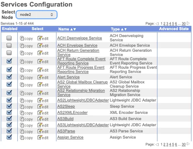Viewport: 193px width, 149px height.
Task: Go to page 30 in top pager
Action: pos(184,24)
